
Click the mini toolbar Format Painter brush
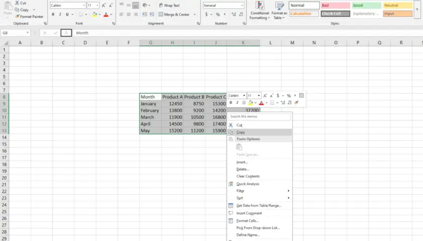pos(297,102)
